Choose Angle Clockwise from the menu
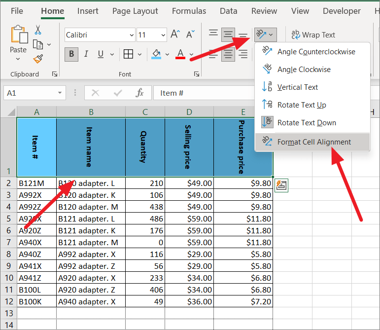The image size is (380, 330). point(312,70)
